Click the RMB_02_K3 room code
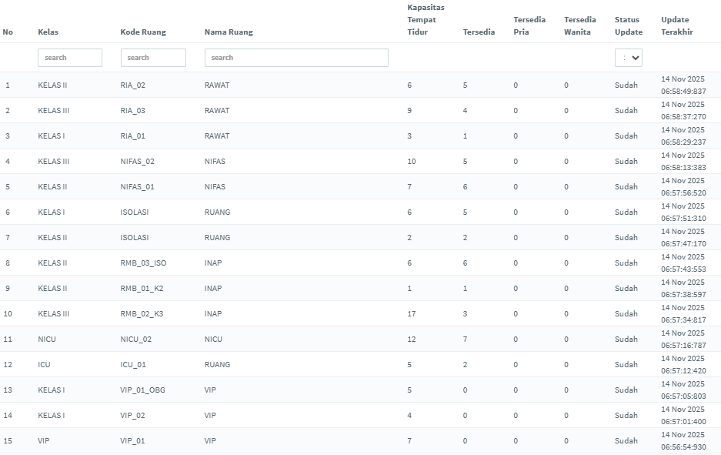 (x=142, y=314)
